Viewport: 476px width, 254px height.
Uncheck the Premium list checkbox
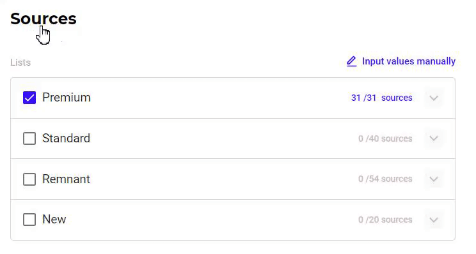coord(29,98)
